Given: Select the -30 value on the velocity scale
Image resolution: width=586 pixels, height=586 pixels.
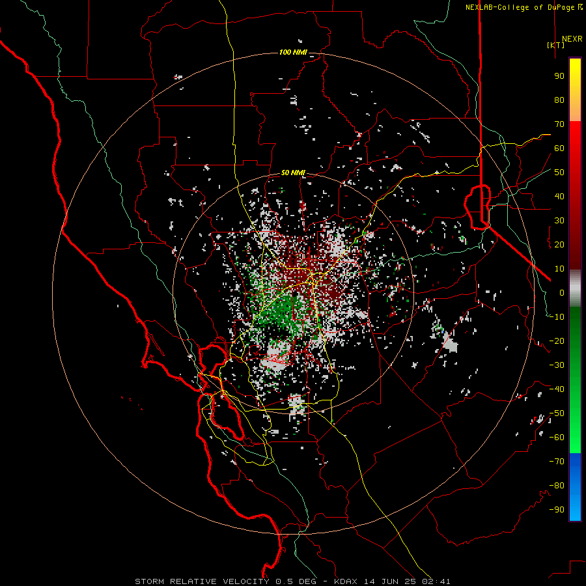Looking at the screenshot, I should click(557, 365).
